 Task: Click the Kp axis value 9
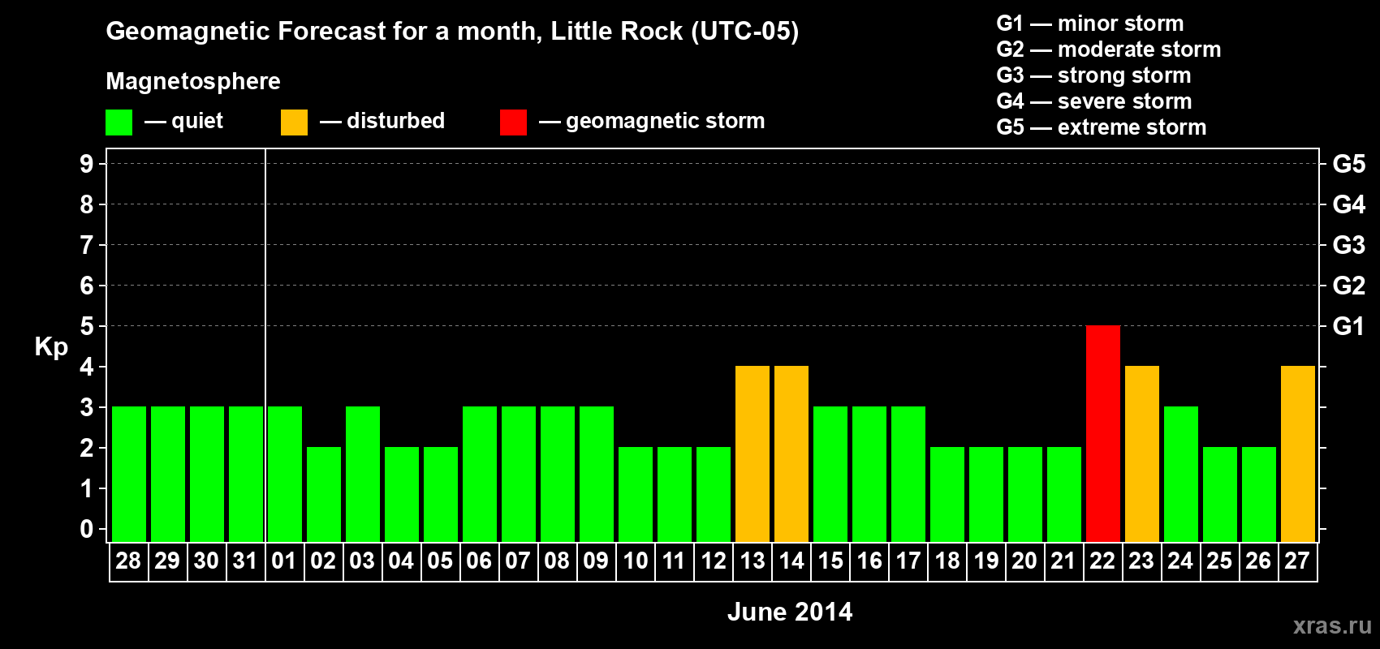click(x=87, y=164)
